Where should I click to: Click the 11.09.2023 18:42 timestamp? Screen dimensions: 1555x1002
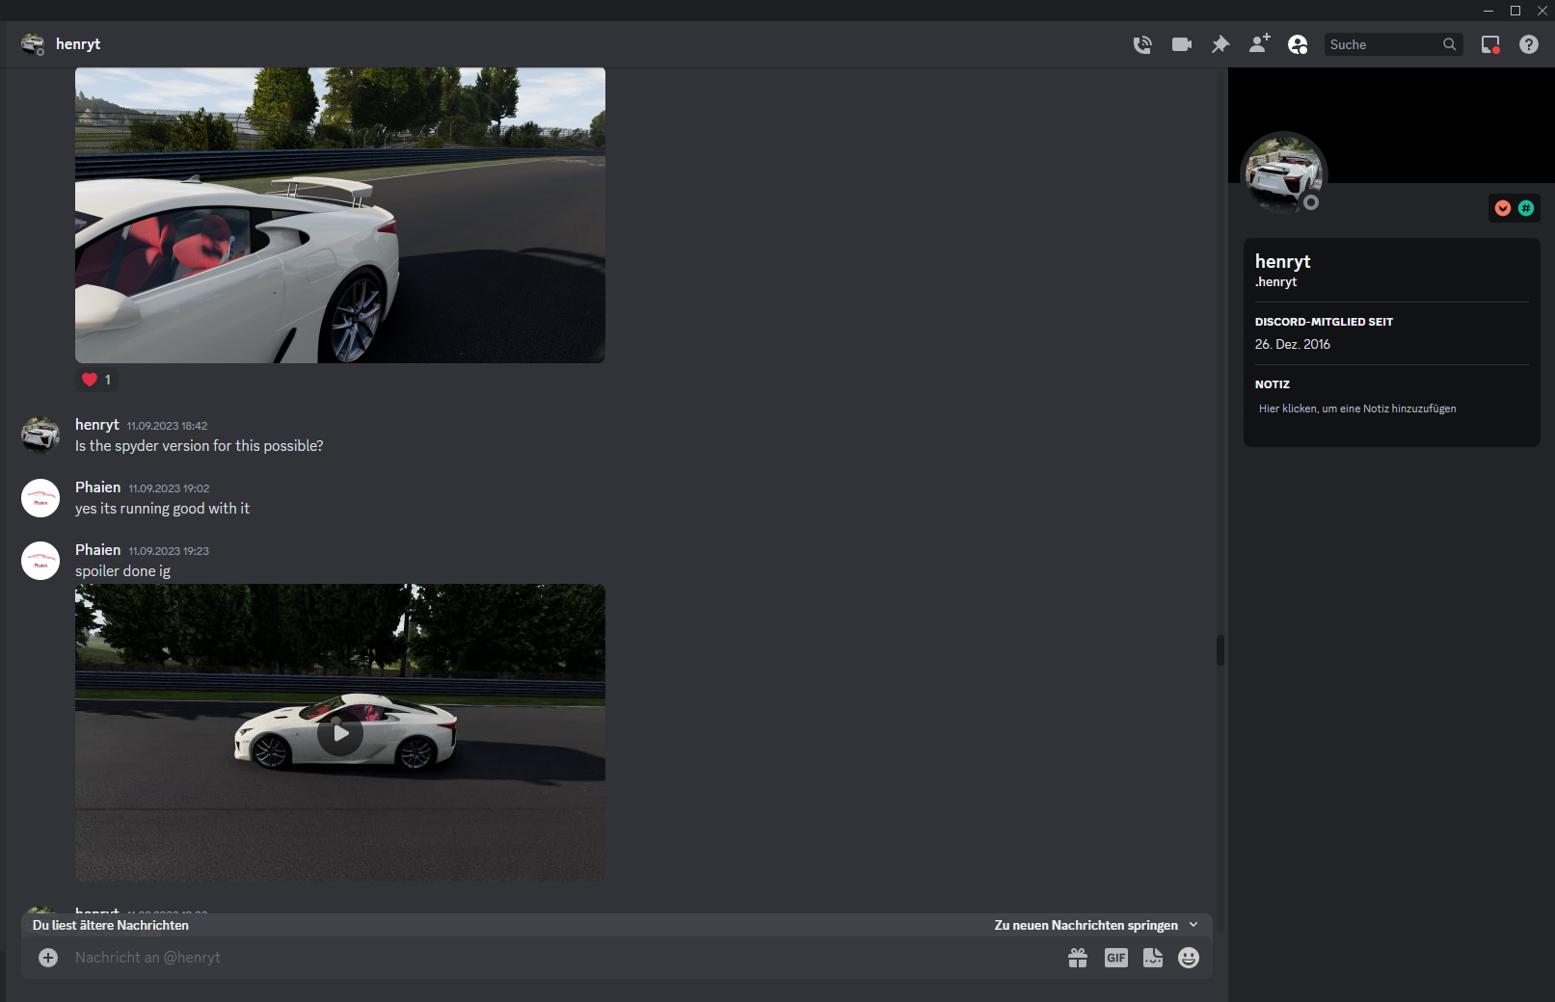pyautogui.click(x=167, y=426)
